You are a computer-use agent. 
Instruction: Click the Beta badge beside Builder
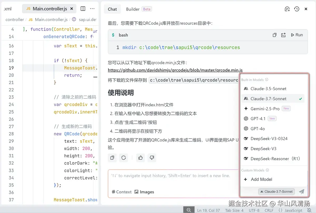click(x=147, y=9)
